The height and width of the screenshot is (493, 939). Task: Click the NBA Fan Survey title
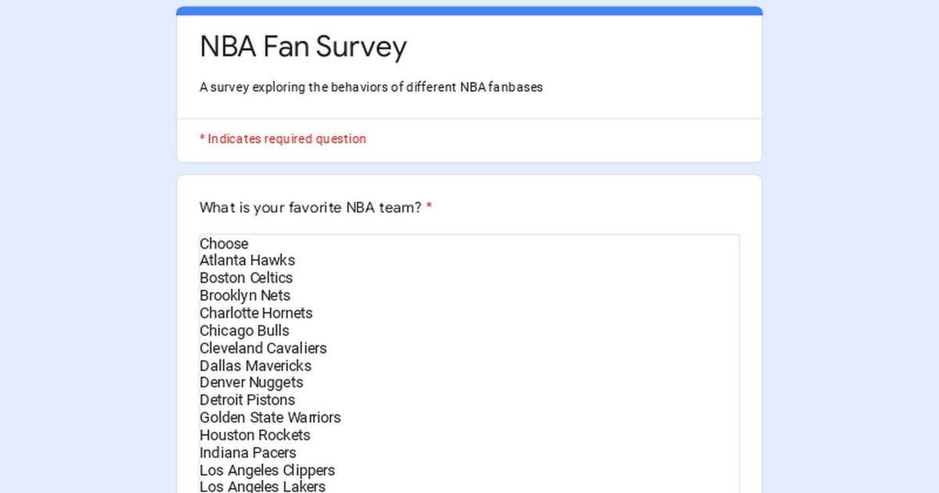point(303,47)
